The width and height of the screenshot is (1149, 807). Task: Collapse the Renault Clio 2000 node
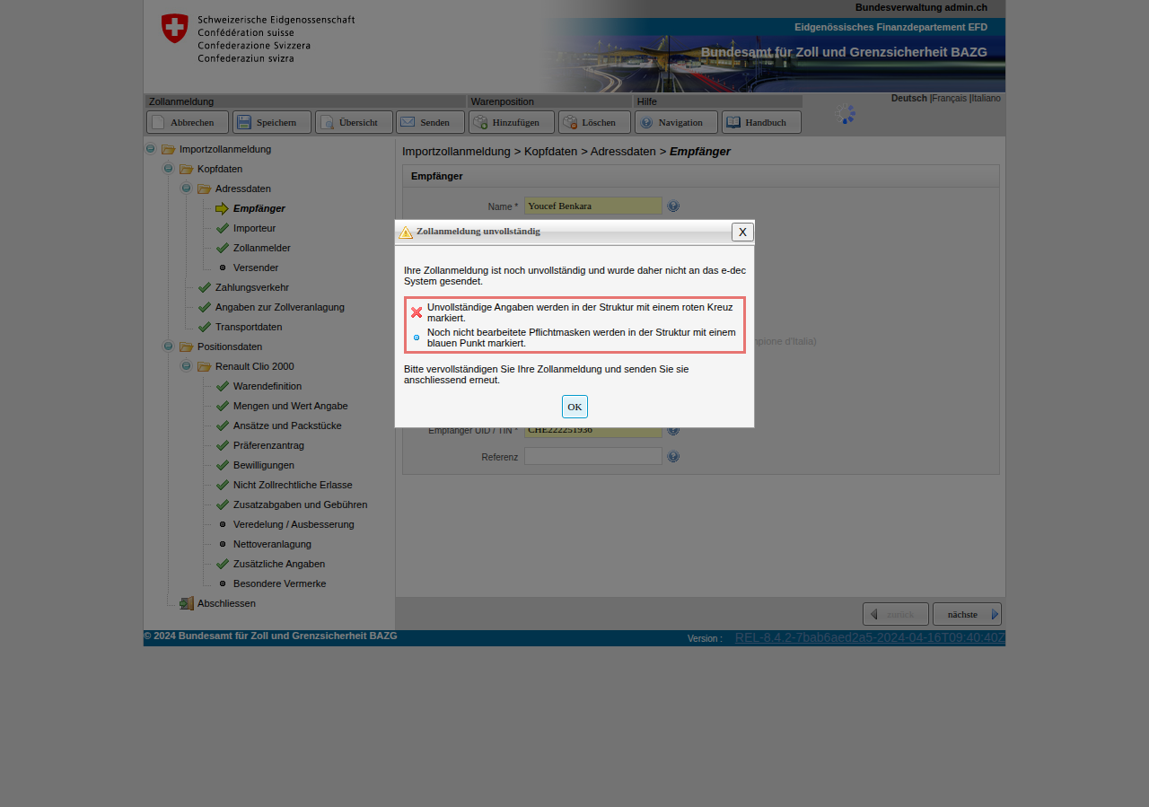coord(186,366)
